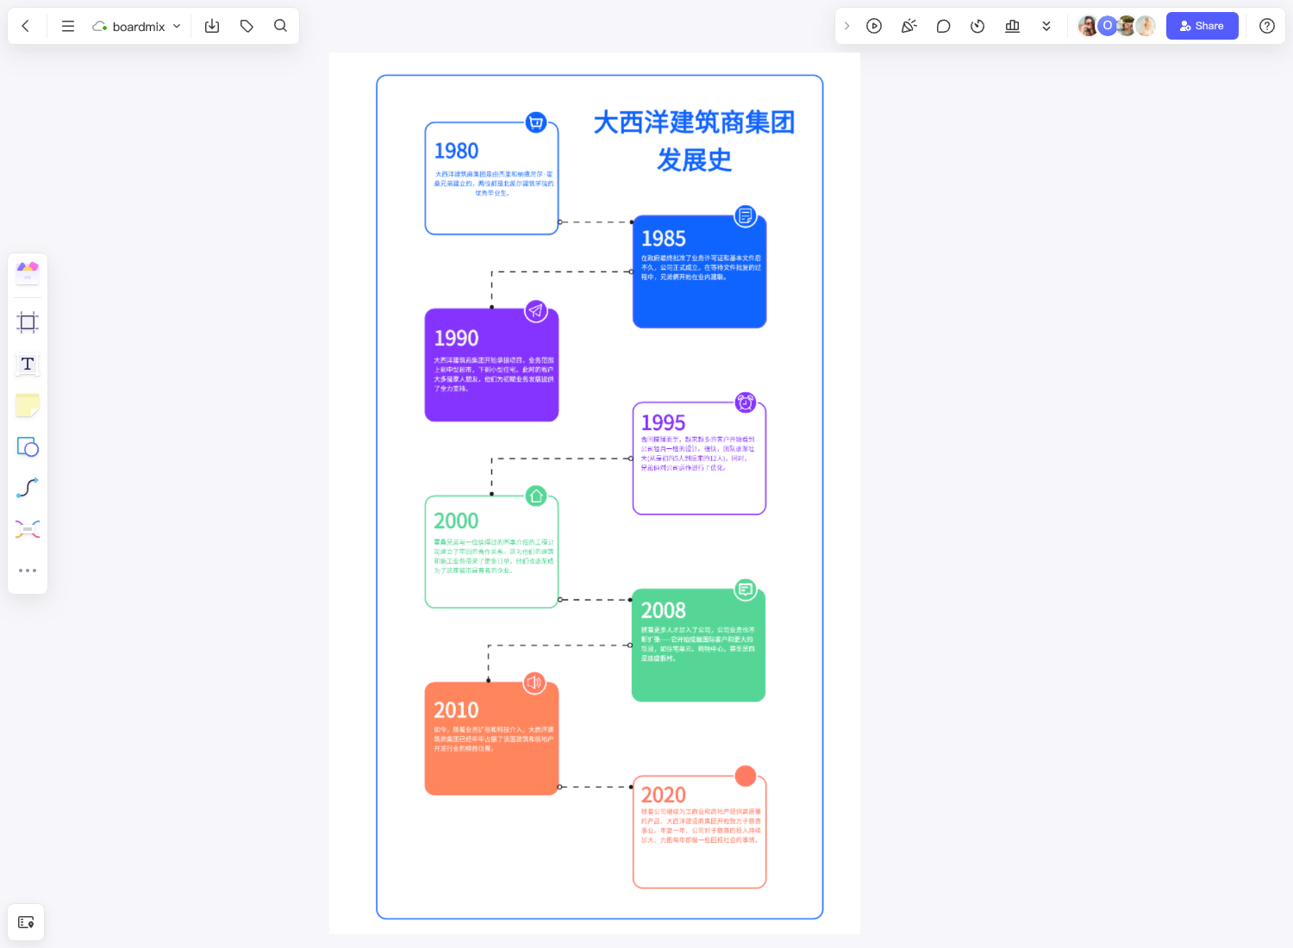Select the Frame tool
Screen dimensions: 1293x948
click(28, 322)
